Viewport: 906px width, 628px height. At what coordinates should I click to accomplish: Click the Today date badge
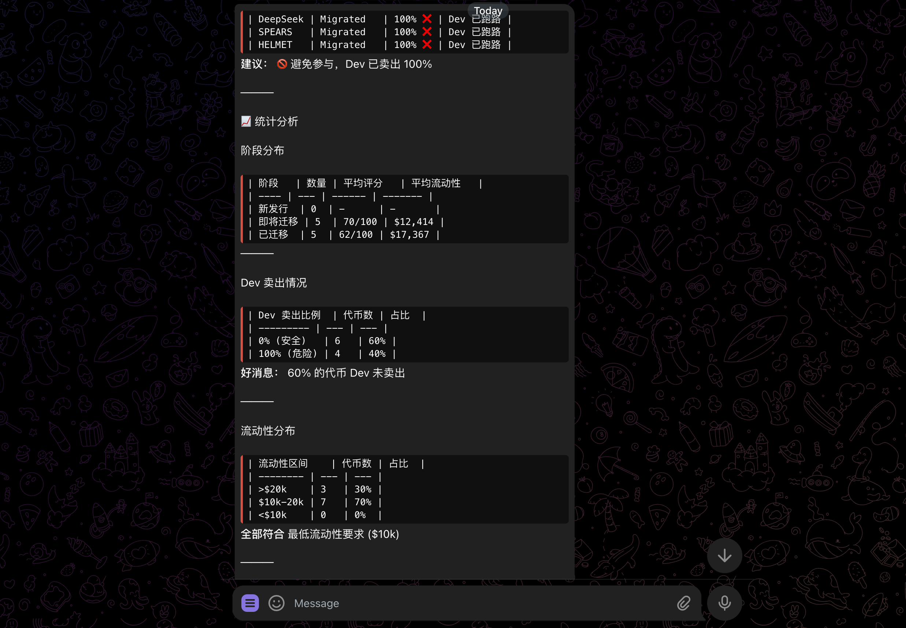pyautogui.click(x=488, y=11)
